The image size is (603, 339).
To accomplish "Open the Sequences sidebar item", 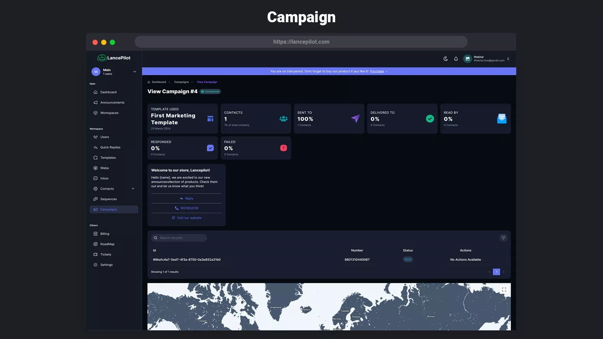I will click(108, 199).
